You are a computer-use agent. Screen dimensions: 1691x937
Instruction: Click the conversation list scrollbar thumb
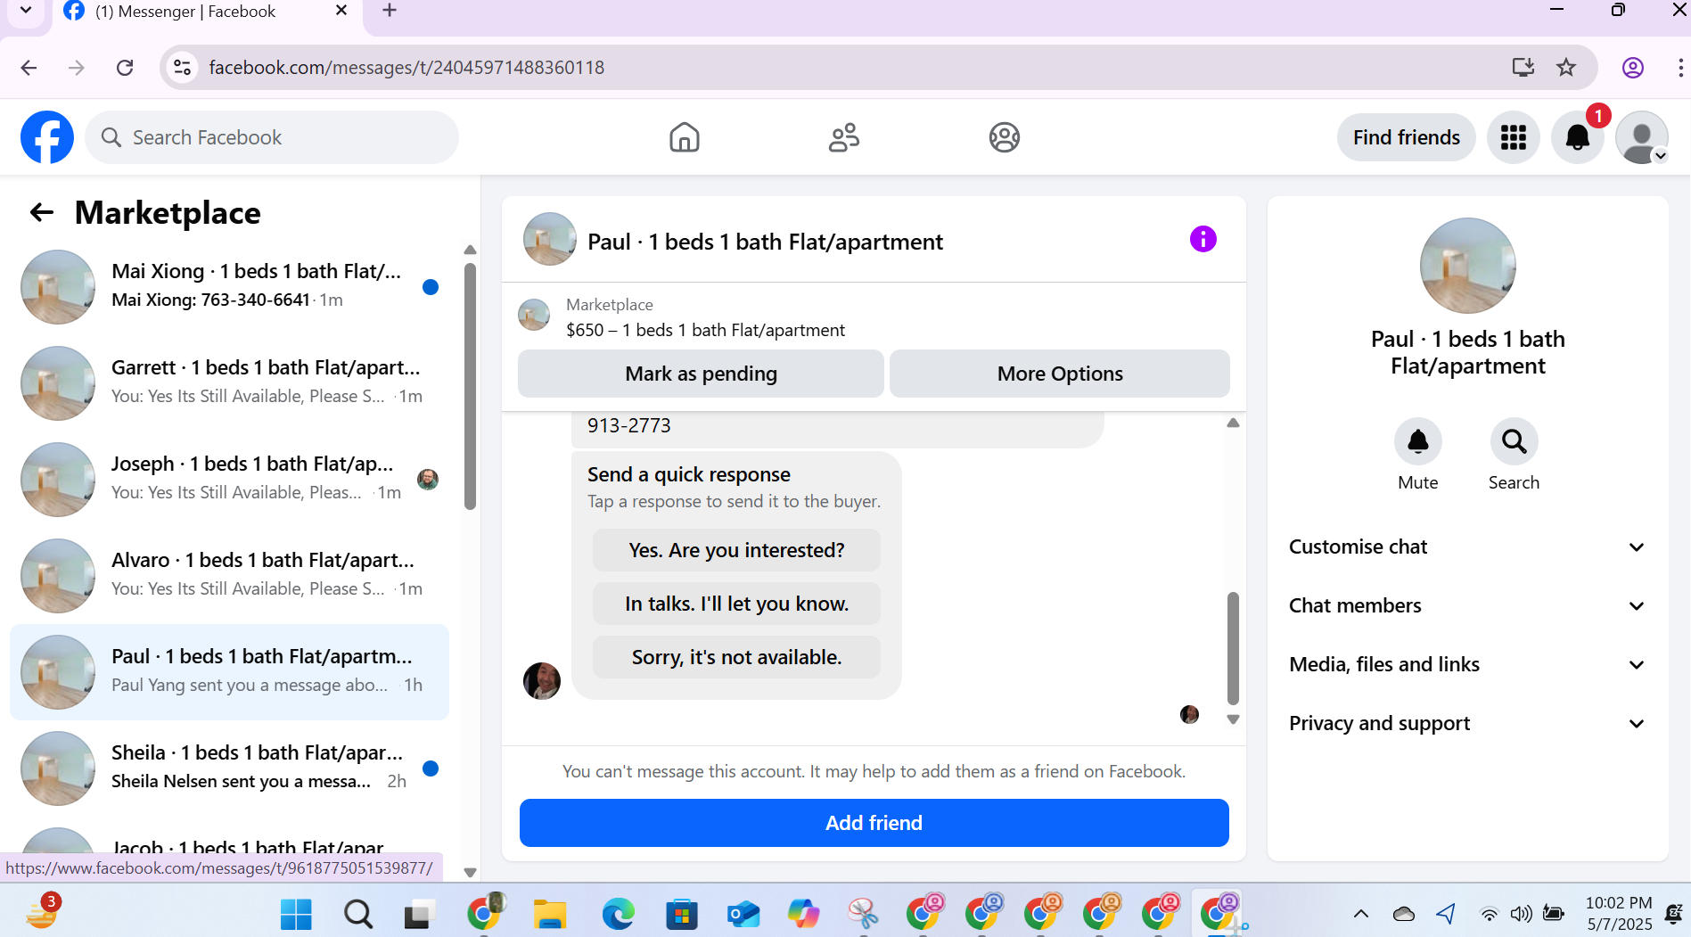[x=470, y=385]
